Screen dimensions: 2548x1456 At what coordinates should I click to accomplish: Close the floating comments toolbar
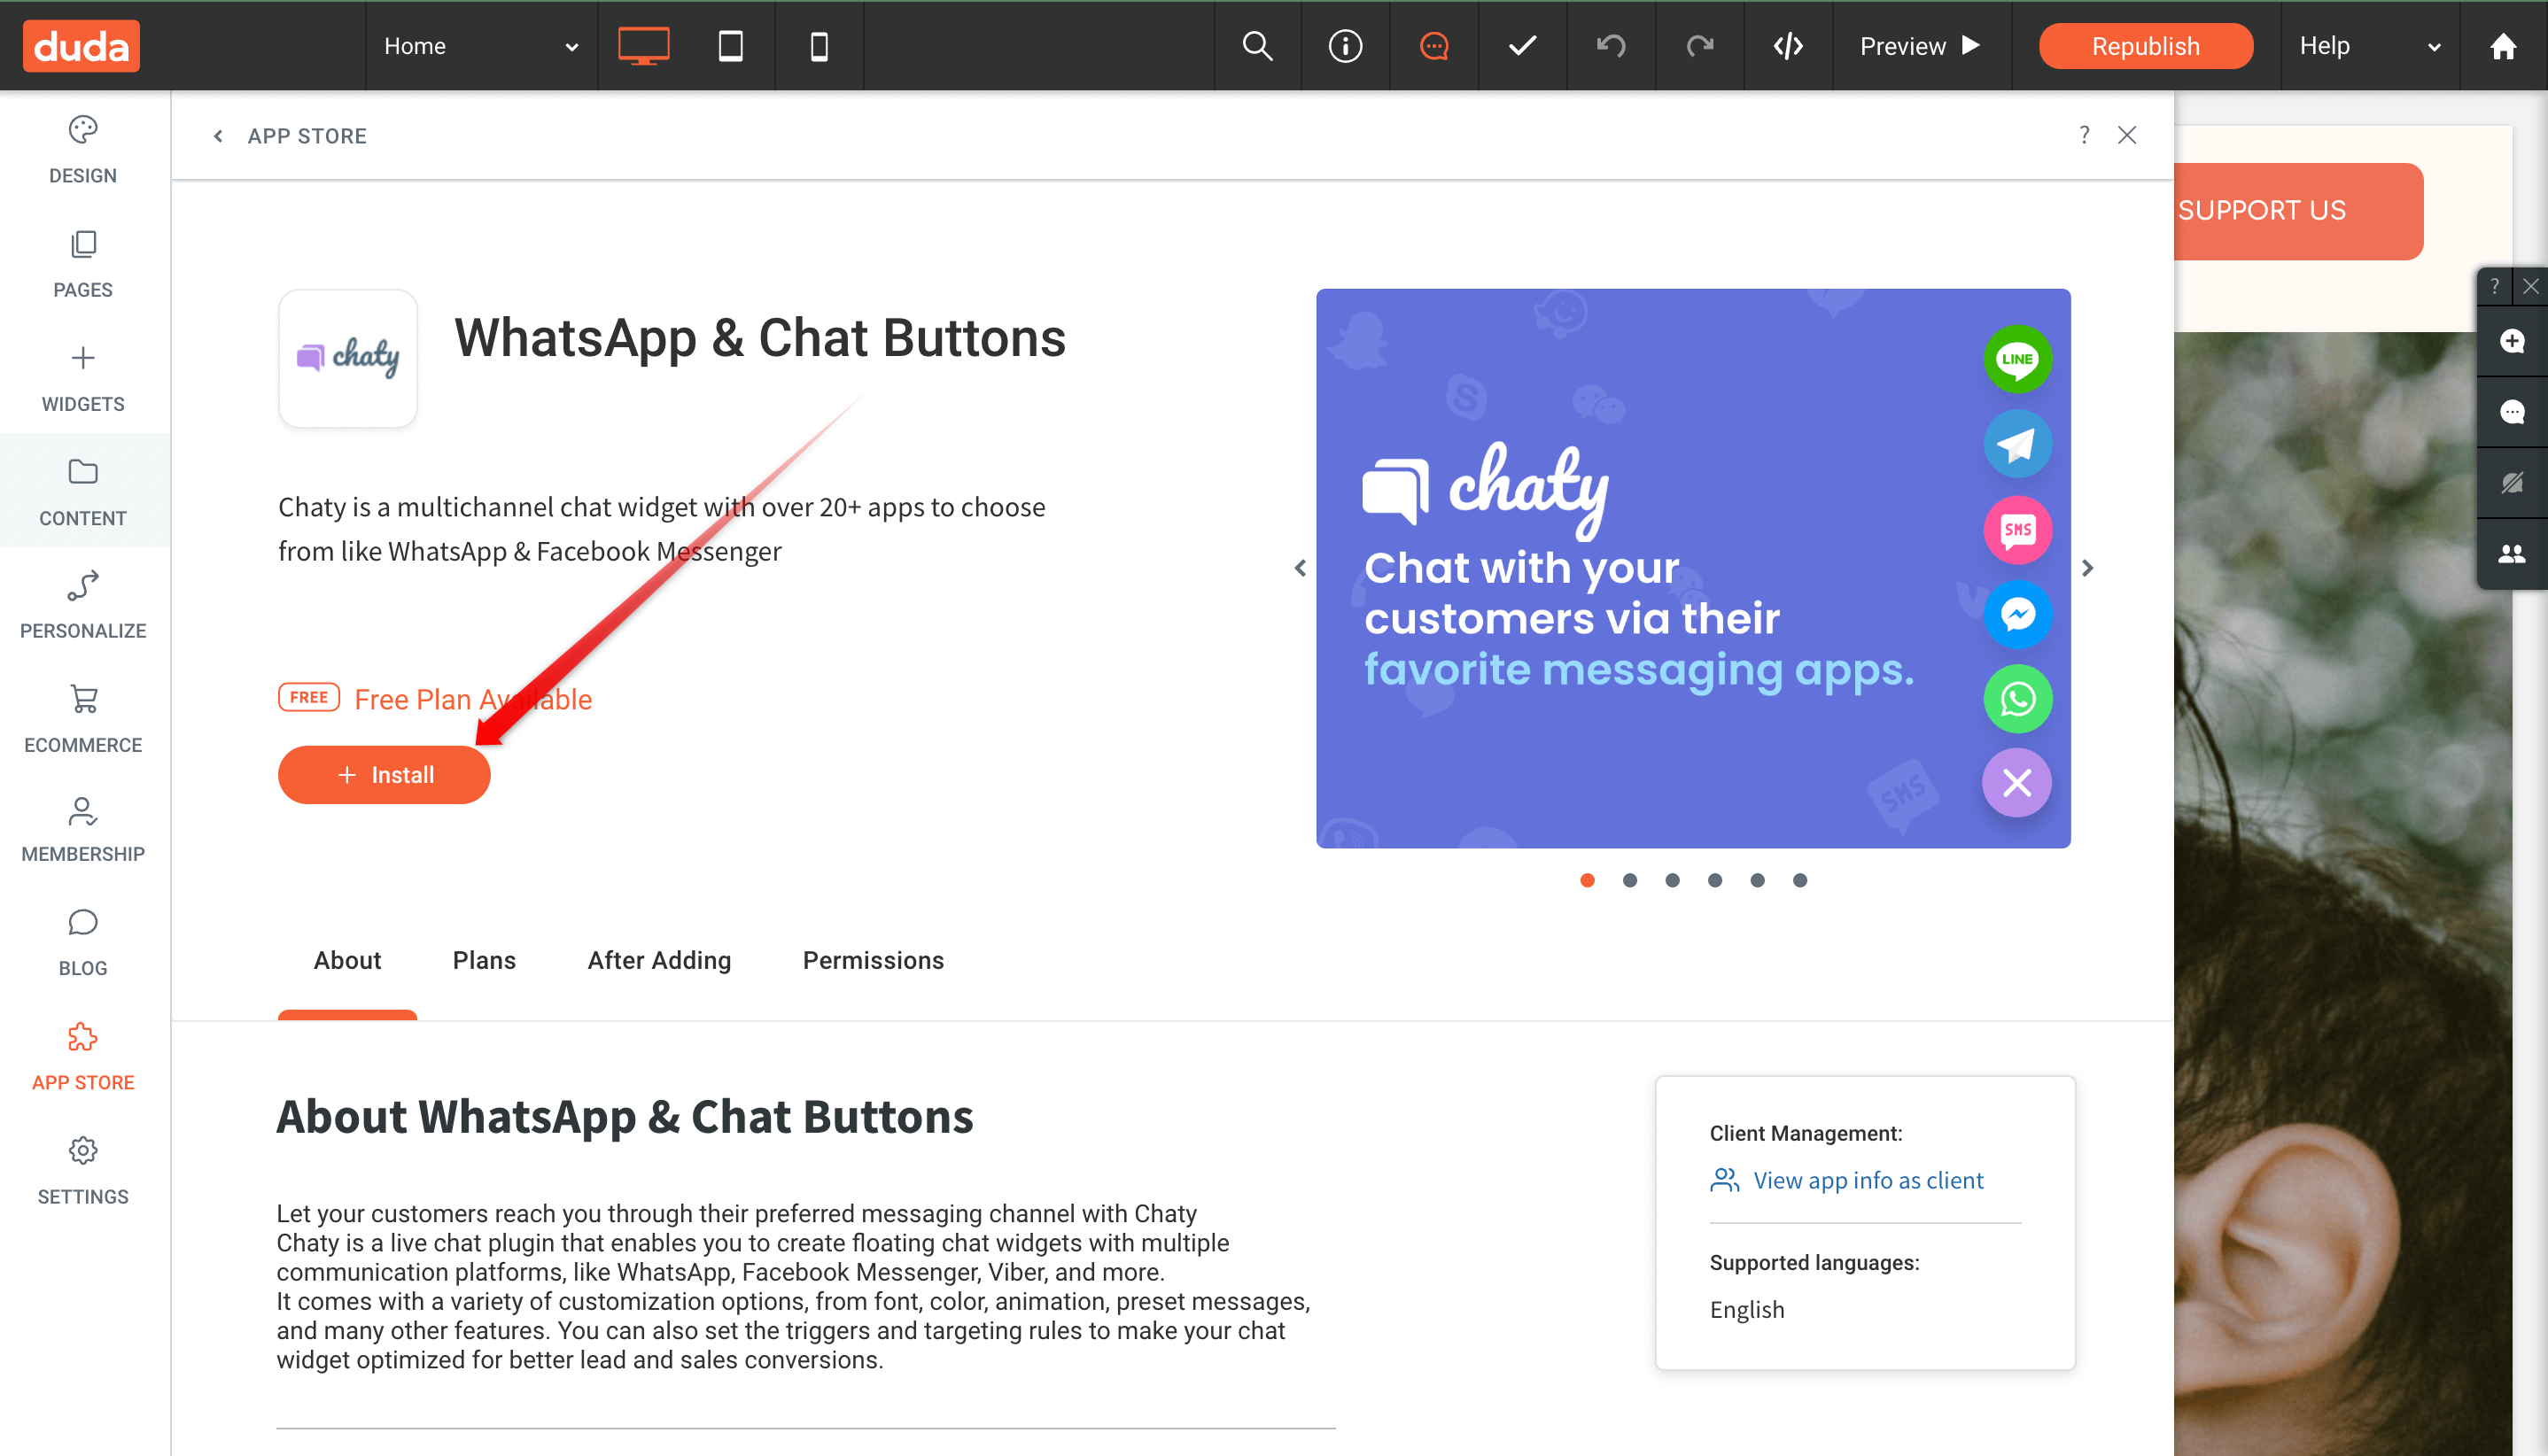[x=2531, y=286]
